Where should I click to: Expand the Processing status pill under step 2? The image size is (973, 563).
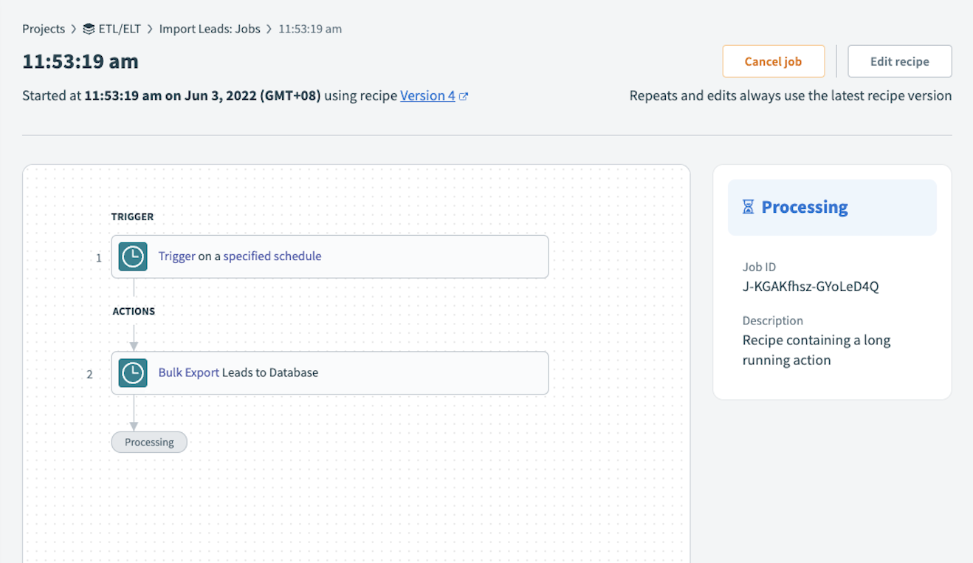(148, 441)
